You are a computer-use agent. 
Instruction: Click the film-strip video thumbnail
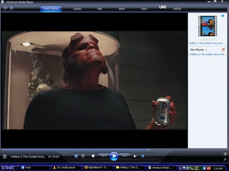tap(207, 26)
